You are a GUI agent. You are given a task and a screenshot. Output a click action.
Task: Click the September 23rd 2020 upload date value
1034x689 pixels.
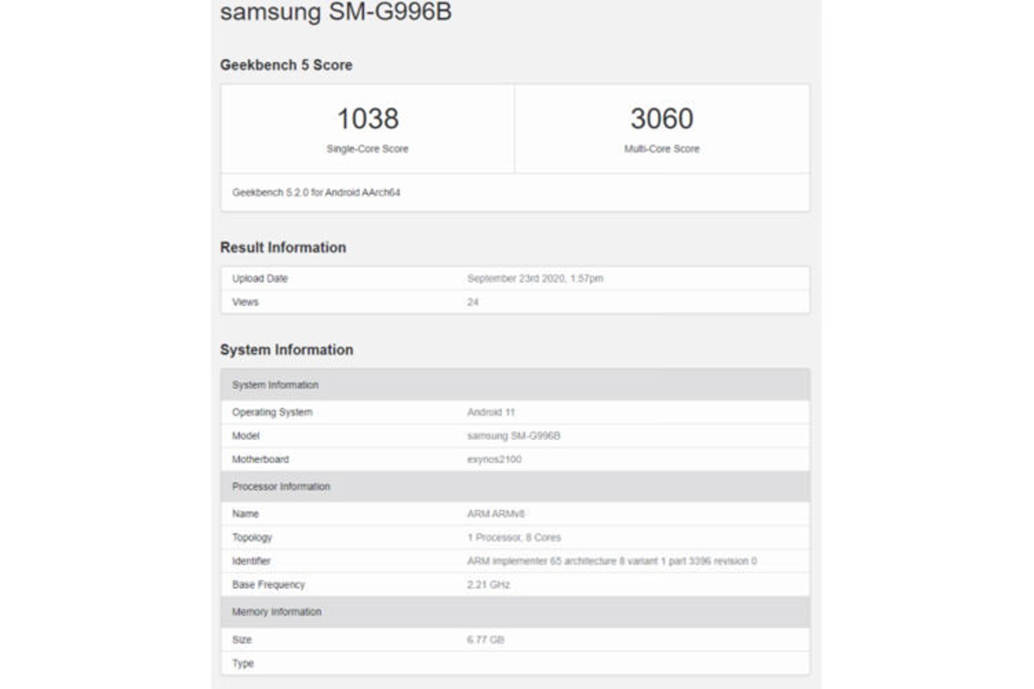click(x=535, y=279)
